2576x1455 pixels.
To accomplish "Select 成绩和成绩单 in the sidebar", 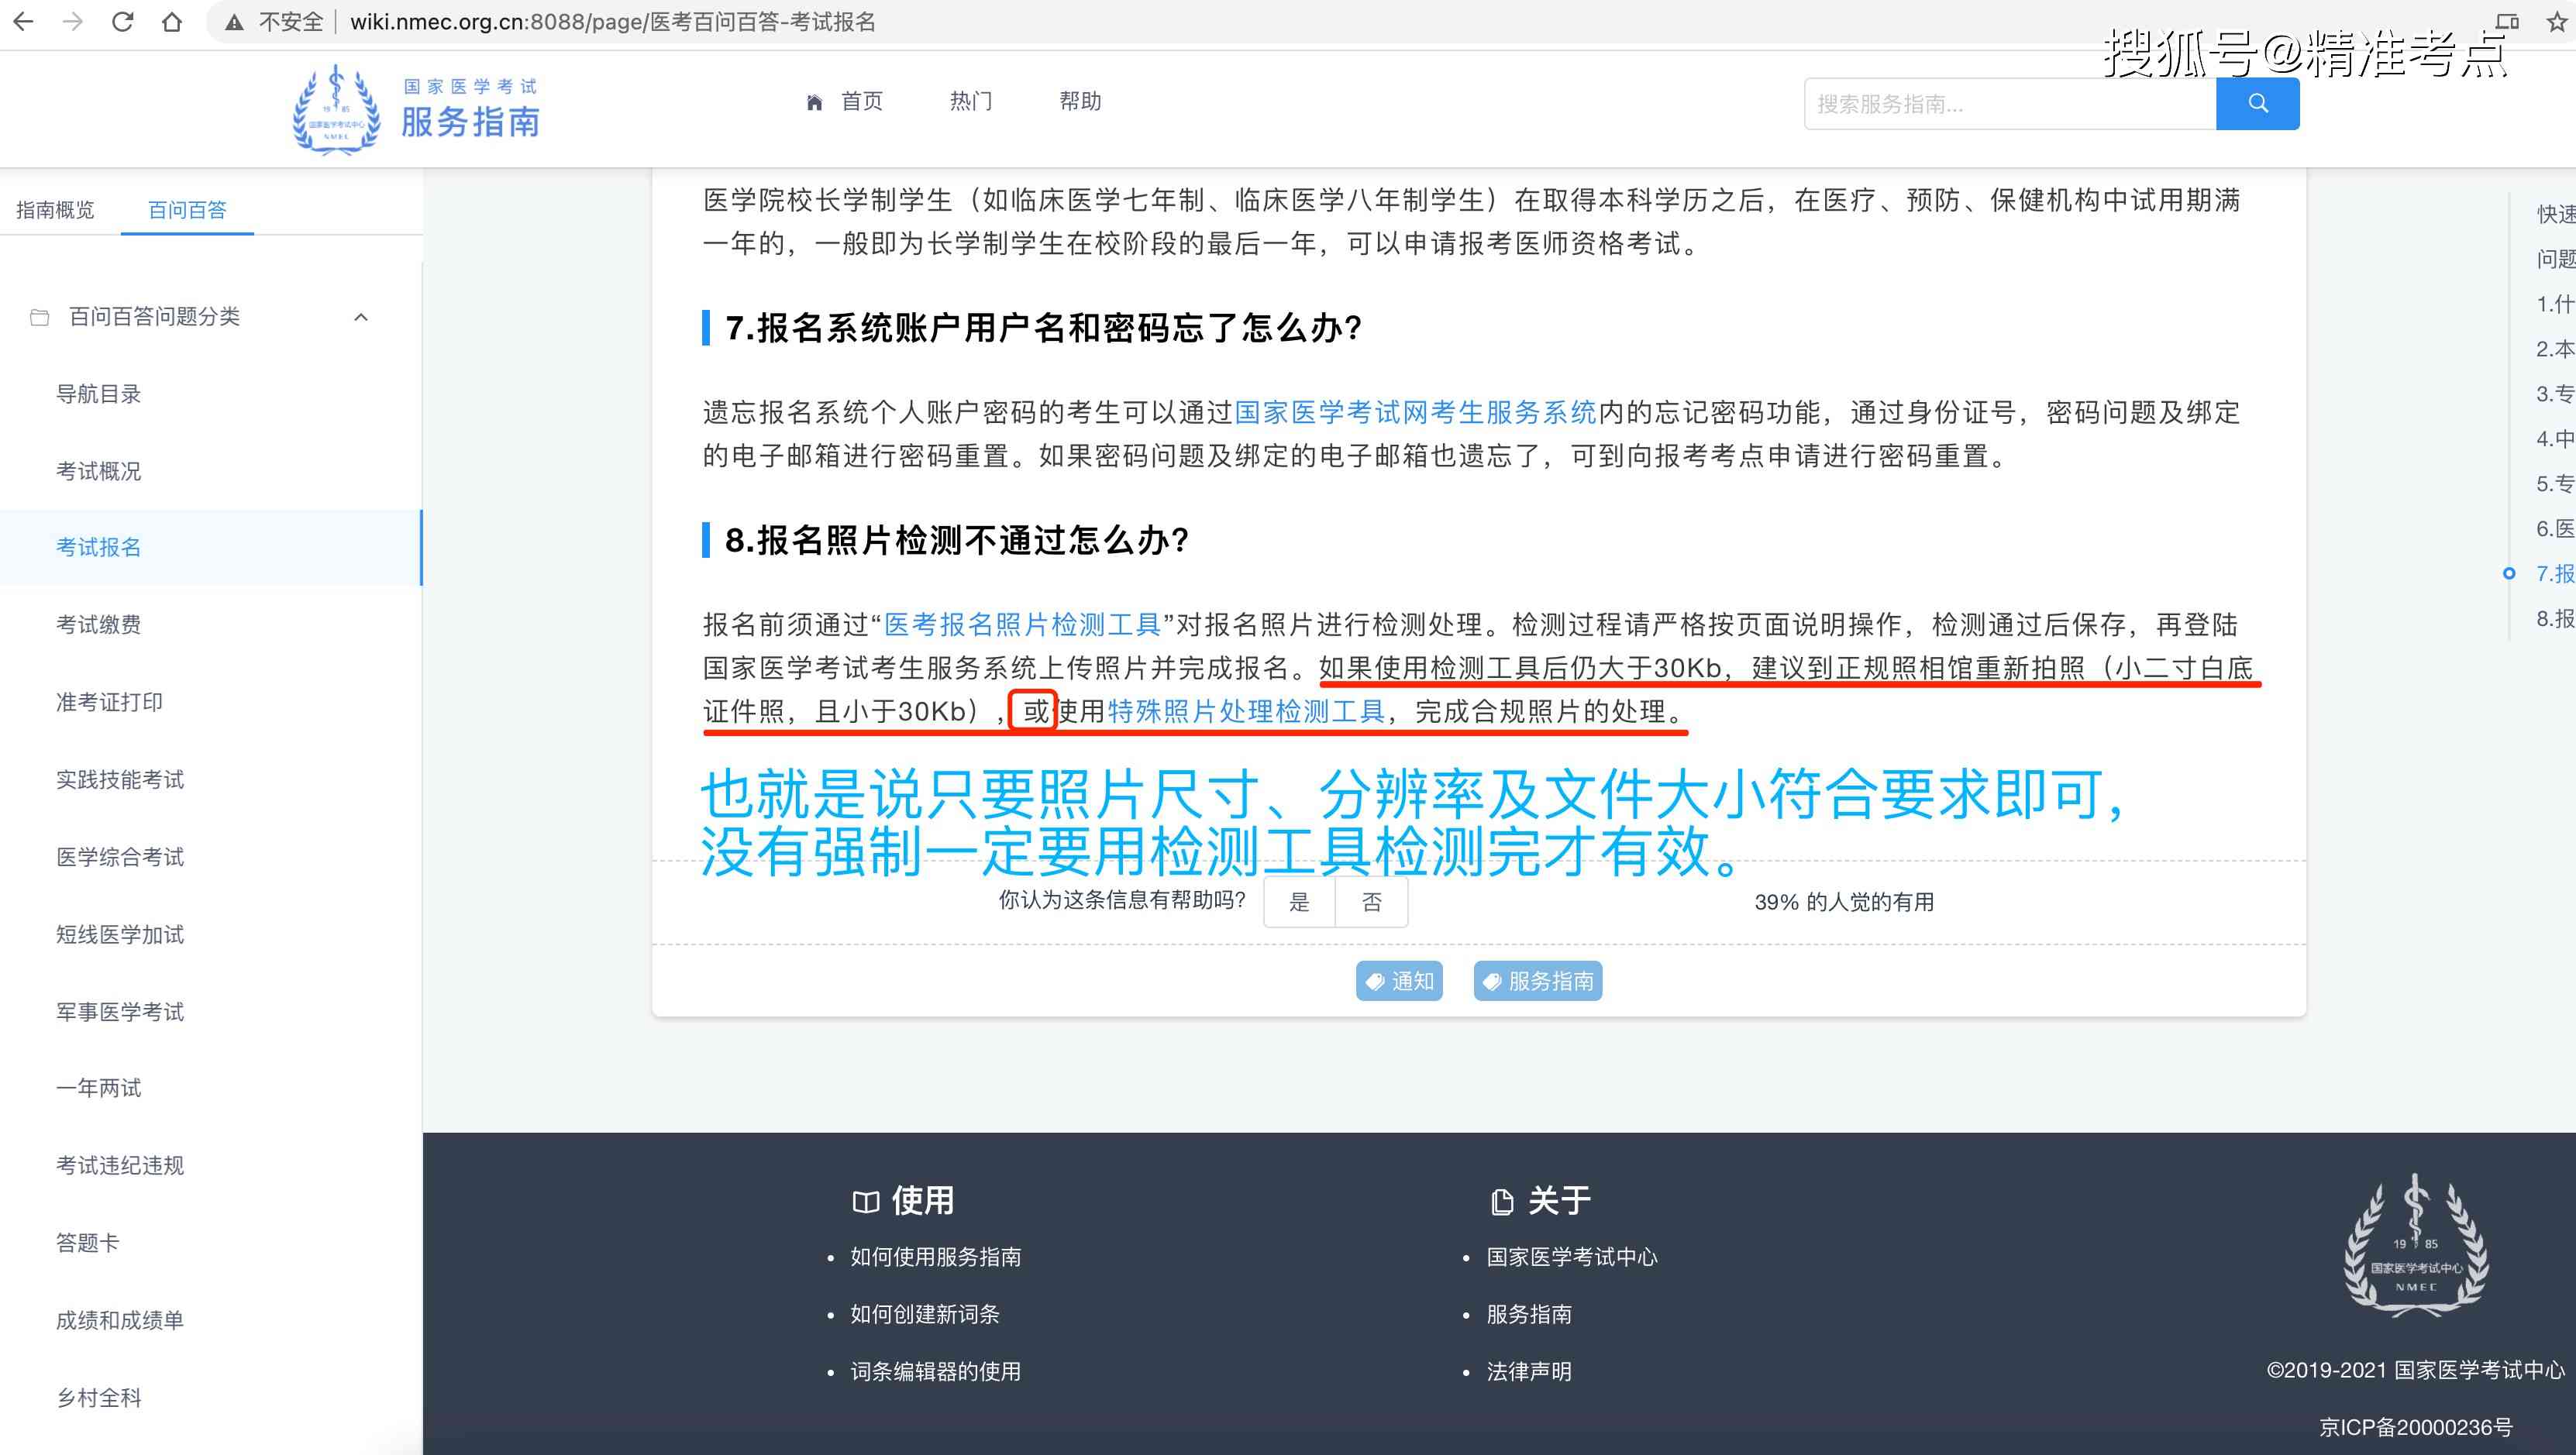I will point(120,1320).
